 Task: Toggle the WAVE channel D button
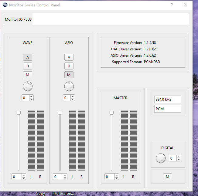point(28,66)
